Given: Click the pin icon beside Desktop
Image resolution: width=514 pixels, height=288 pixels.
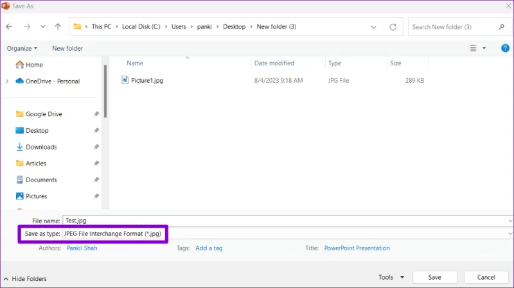Looking at the screenshot, I should (x=96, y=130).
